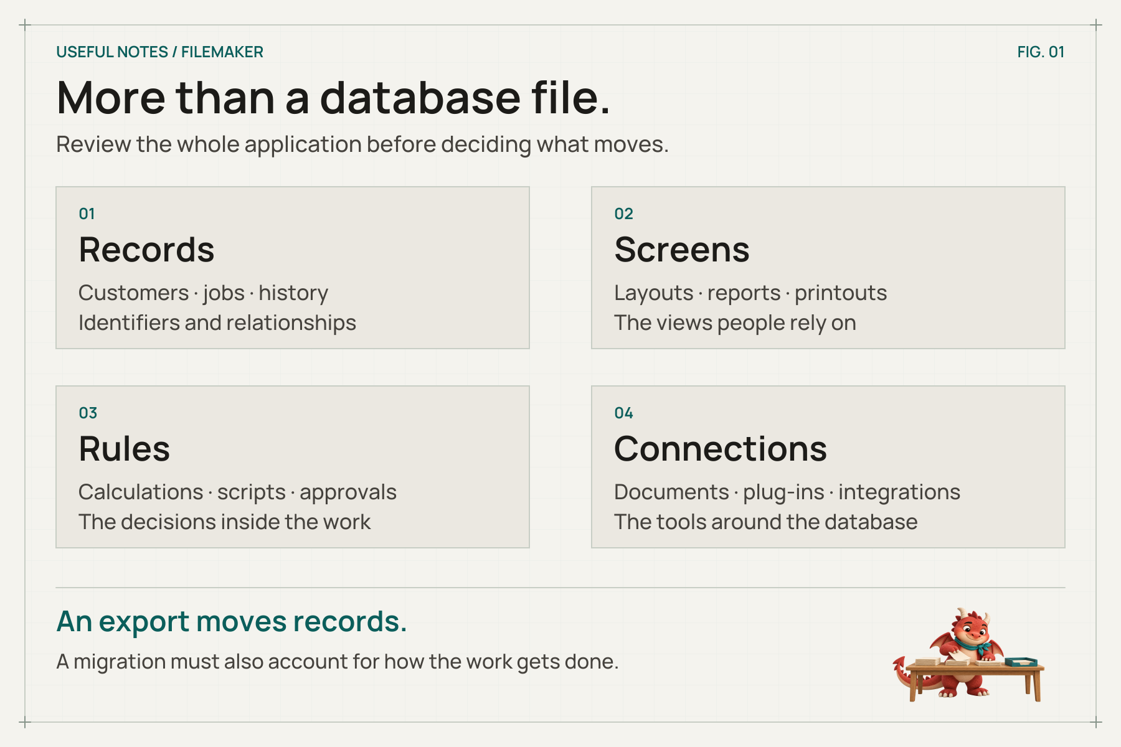Select the 'Rules' card title
1121x747 pixels.
(x=124, y=449)
